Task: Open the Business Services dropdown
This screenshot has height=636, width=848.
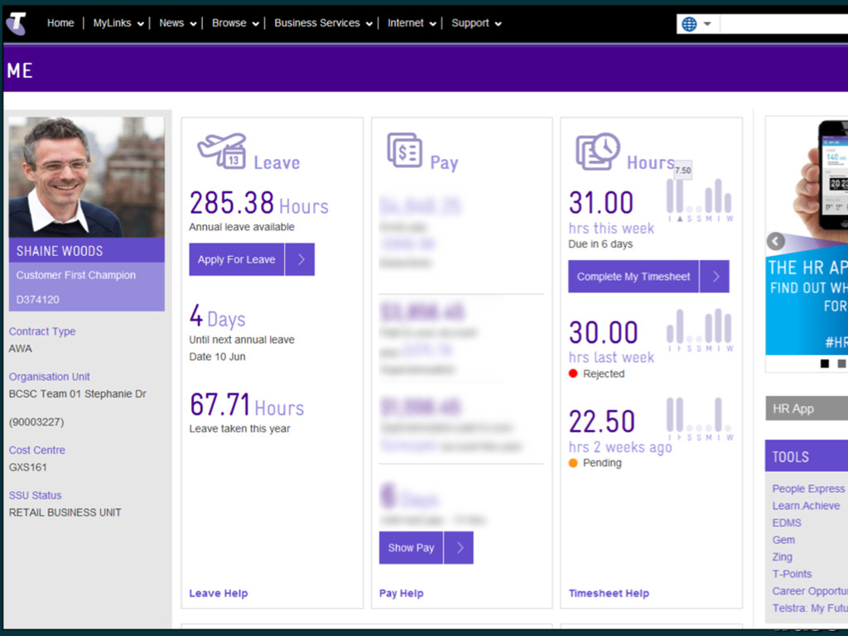Action: [323, 23]
